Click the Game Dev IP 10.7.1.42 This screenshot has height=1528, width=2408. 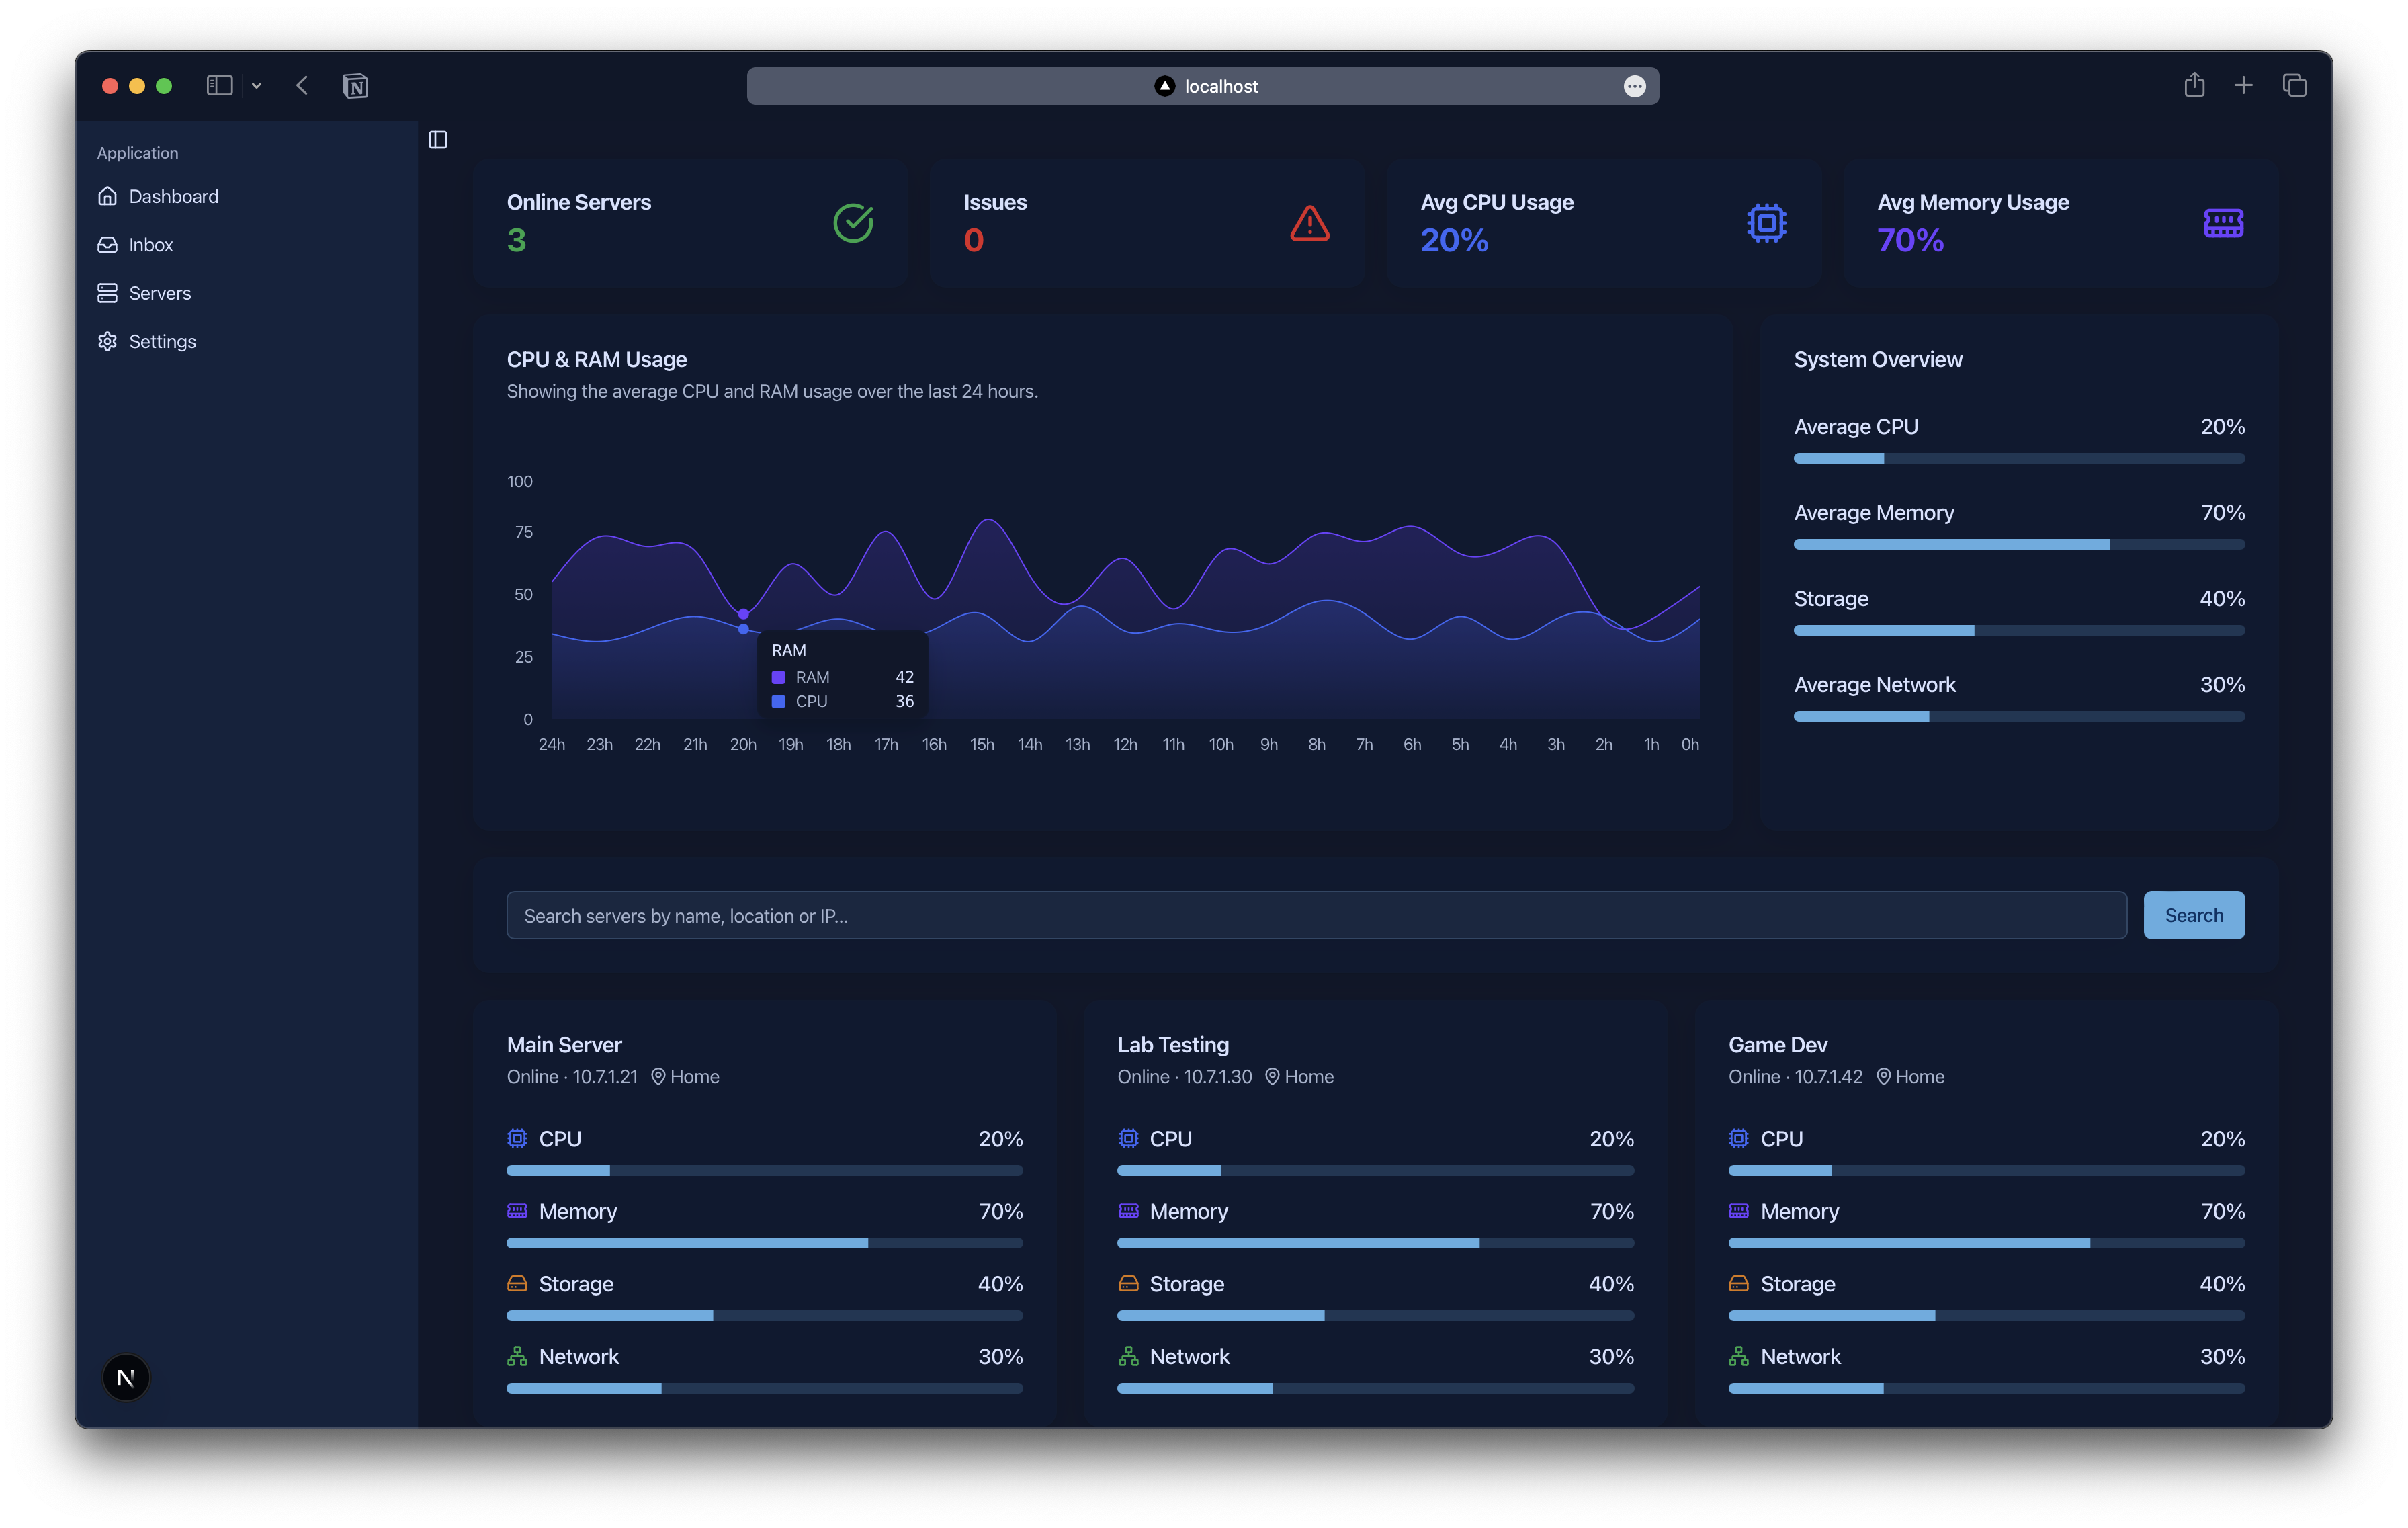[x=1829, y=1077]
